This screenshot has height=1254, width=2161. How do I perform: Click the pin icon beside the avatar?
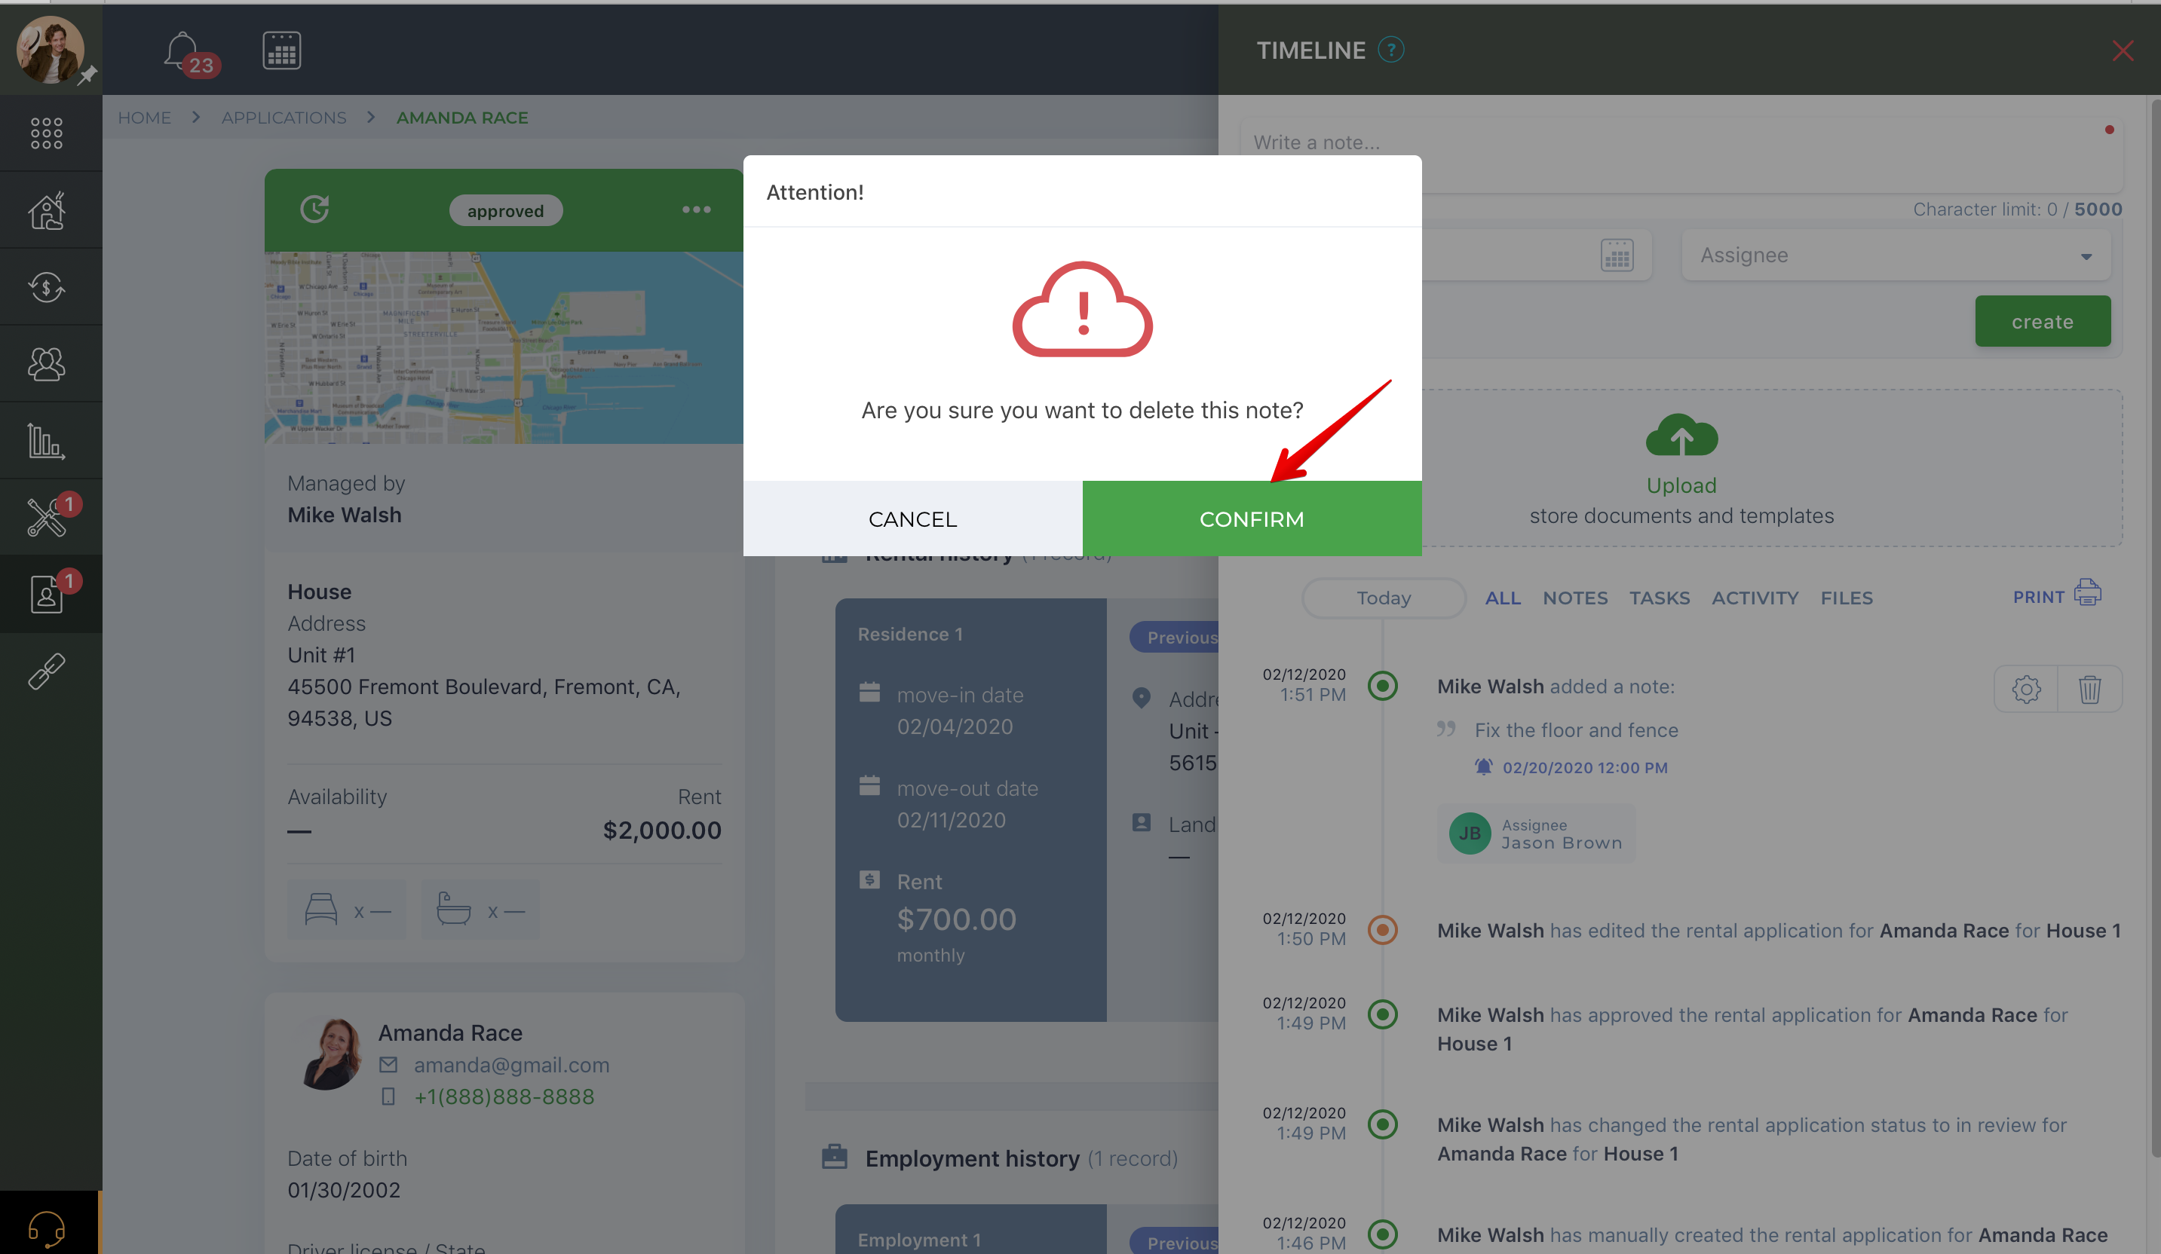pyautogui.click(x=87, y=75)
